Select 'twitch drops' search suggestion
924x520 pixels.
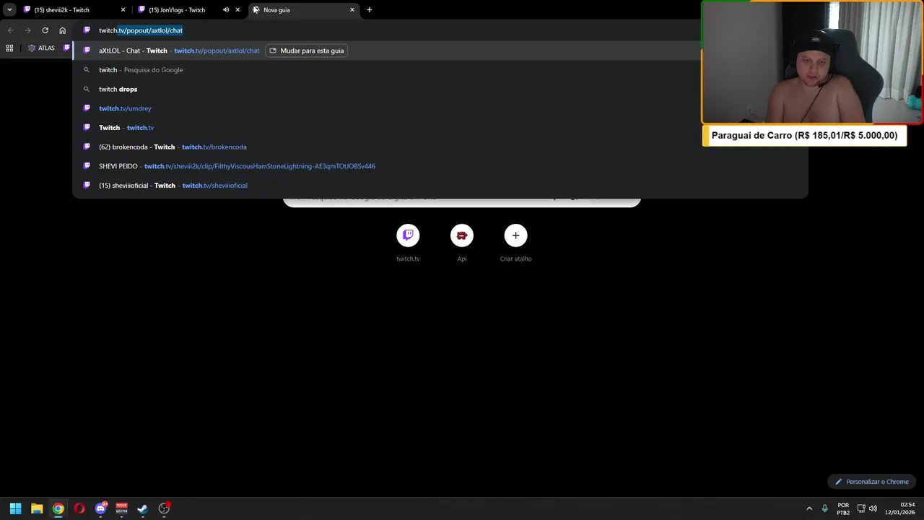coord(440,89)
